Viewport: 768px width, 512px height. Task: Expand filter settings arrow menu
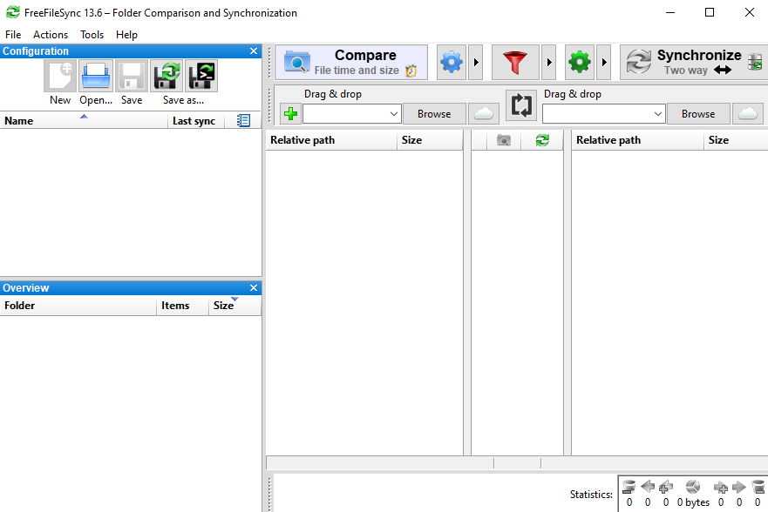549,62
